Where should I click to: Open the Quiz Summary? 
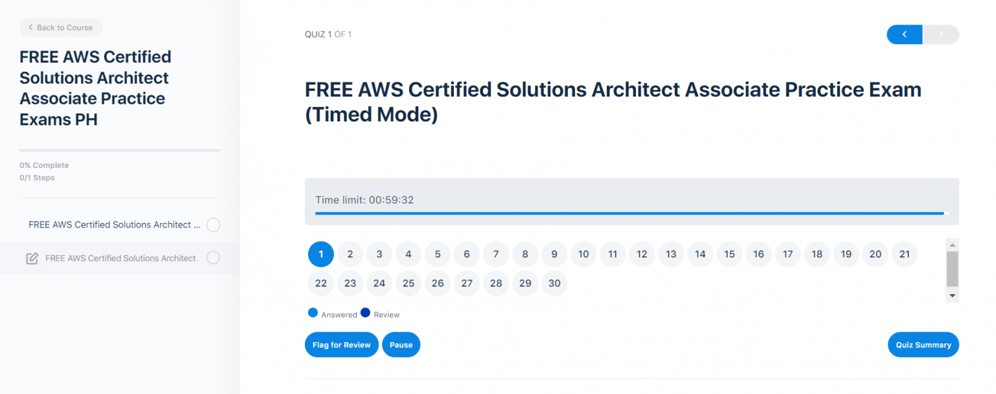923,344
